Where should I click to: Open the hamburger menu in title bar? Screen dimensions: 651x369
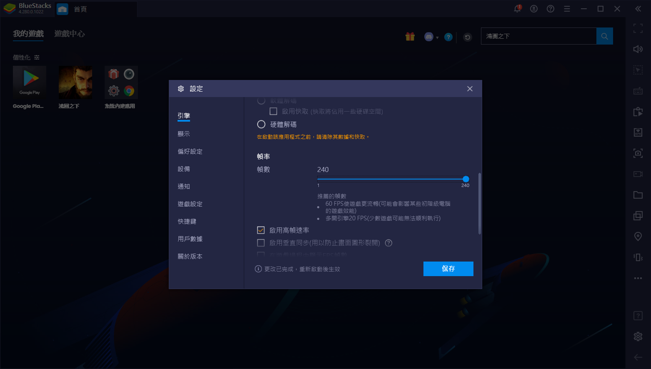point(567,9)
